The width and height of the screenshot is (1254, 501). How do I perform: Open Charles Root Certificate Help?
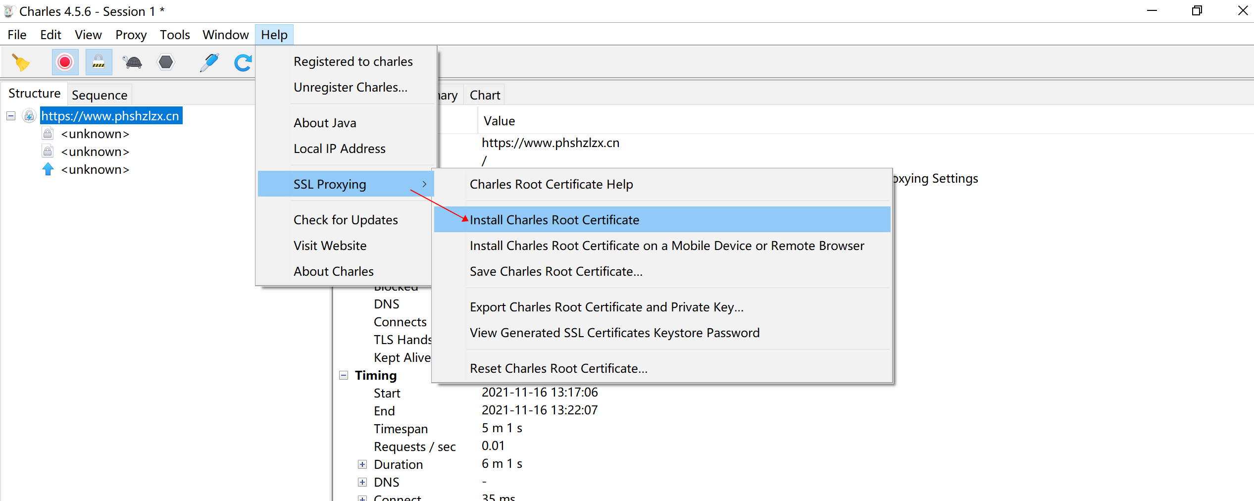[x=662, y=184]
